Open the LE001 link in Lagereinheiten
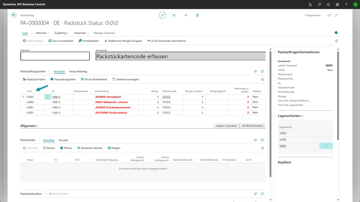The height and width of the screenshot is (202, 360). click(x=283, y=146)
